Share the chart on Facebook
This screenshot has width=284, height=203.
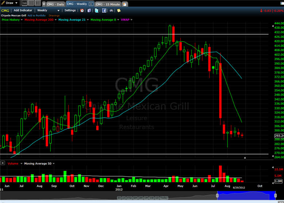[104, 11]
